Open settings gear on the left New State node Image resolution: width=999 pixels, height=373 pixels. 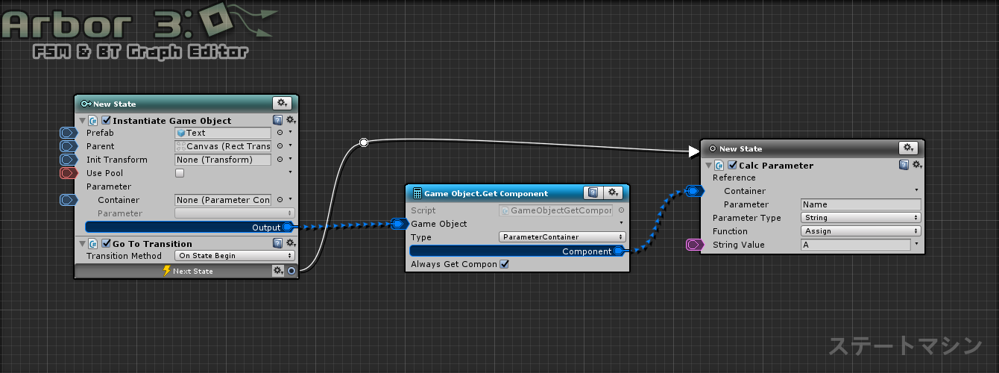[x=282, y=104]
